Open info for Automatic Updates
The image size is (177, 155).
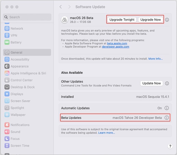coord(167,108)
